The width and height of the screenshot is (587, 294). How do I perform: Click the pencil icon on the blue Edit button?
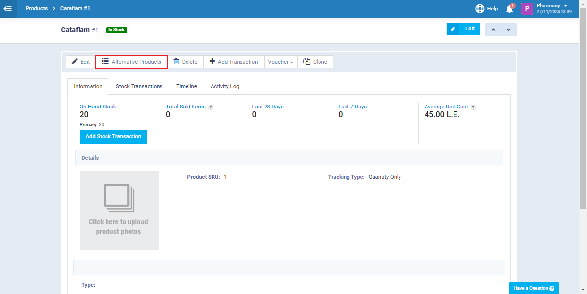point(453,29)
